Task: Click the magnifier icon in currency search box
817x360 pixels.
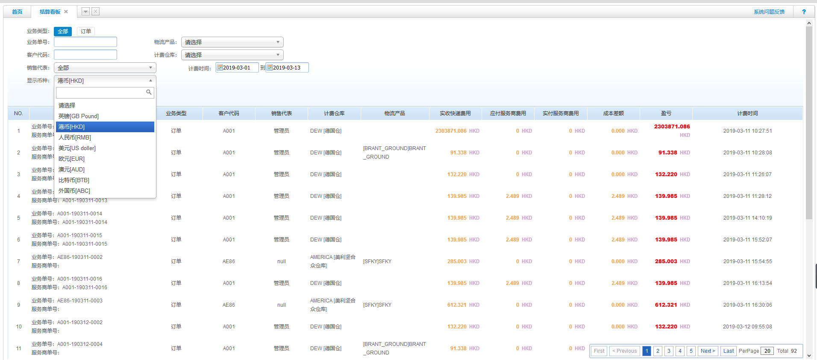Action: click(x=149, y=92)
